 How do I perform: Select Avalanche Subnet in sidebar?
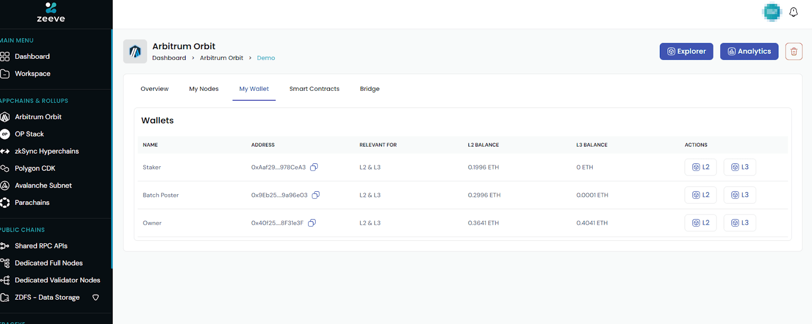click(43, 186)
